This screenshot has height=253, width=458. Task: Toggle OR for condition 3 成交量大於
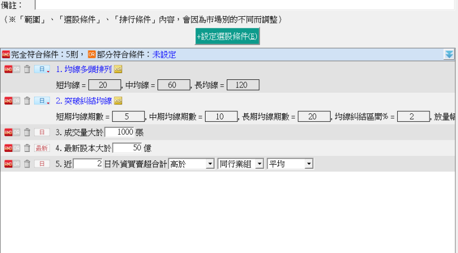pos(16,132)
